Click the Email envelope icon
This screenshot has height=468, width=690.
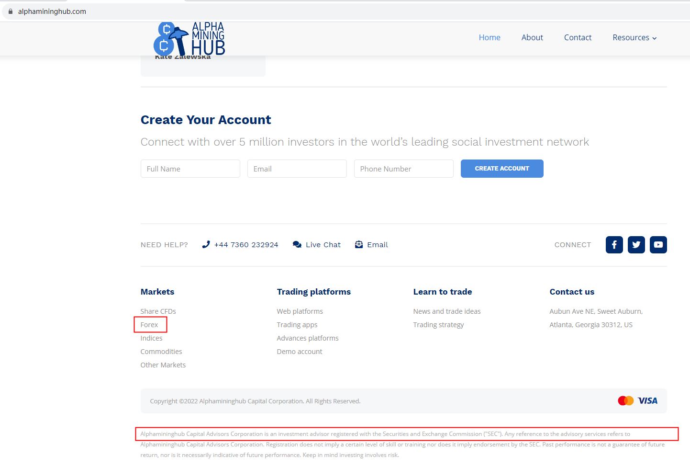pos(359,245)
